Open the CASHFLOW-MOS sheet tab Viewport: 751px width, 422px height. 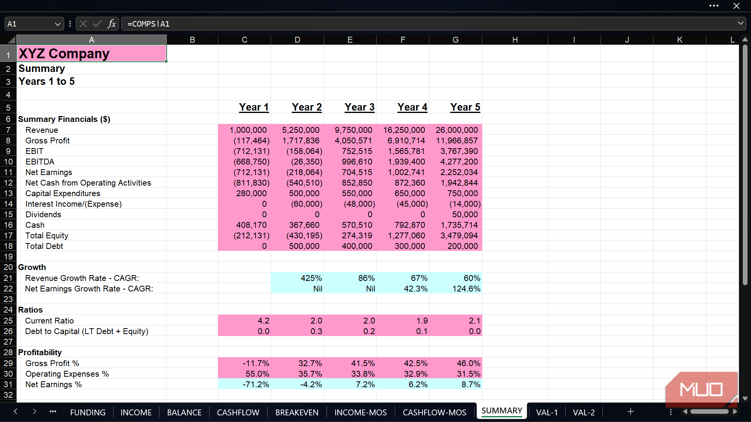tap(434, 412)
